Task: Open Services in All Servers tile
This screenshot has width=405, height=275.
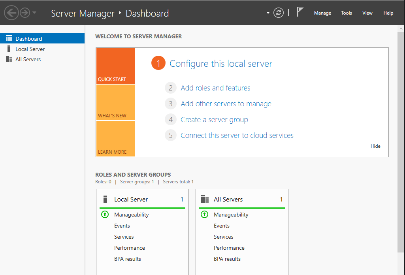Action: coord(223,237)
